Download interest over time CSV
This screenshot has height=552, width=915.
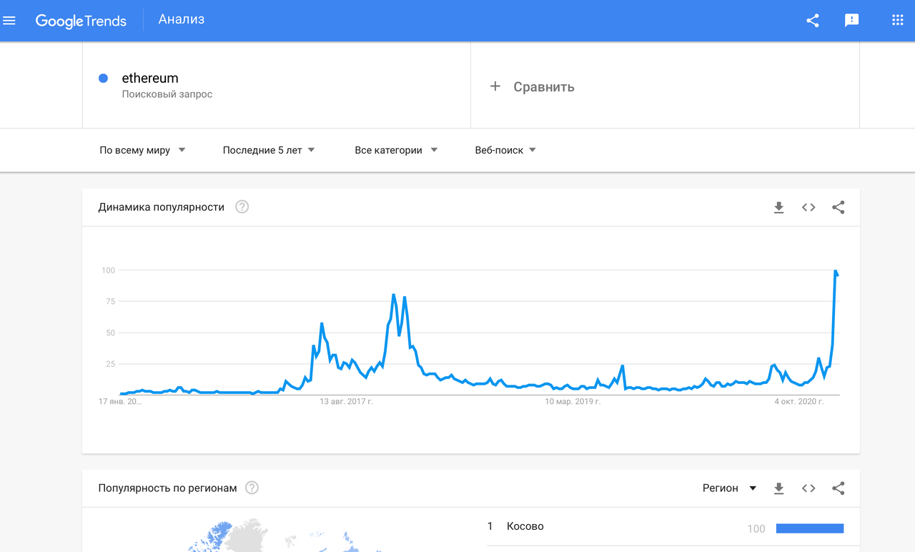(779, 207)
